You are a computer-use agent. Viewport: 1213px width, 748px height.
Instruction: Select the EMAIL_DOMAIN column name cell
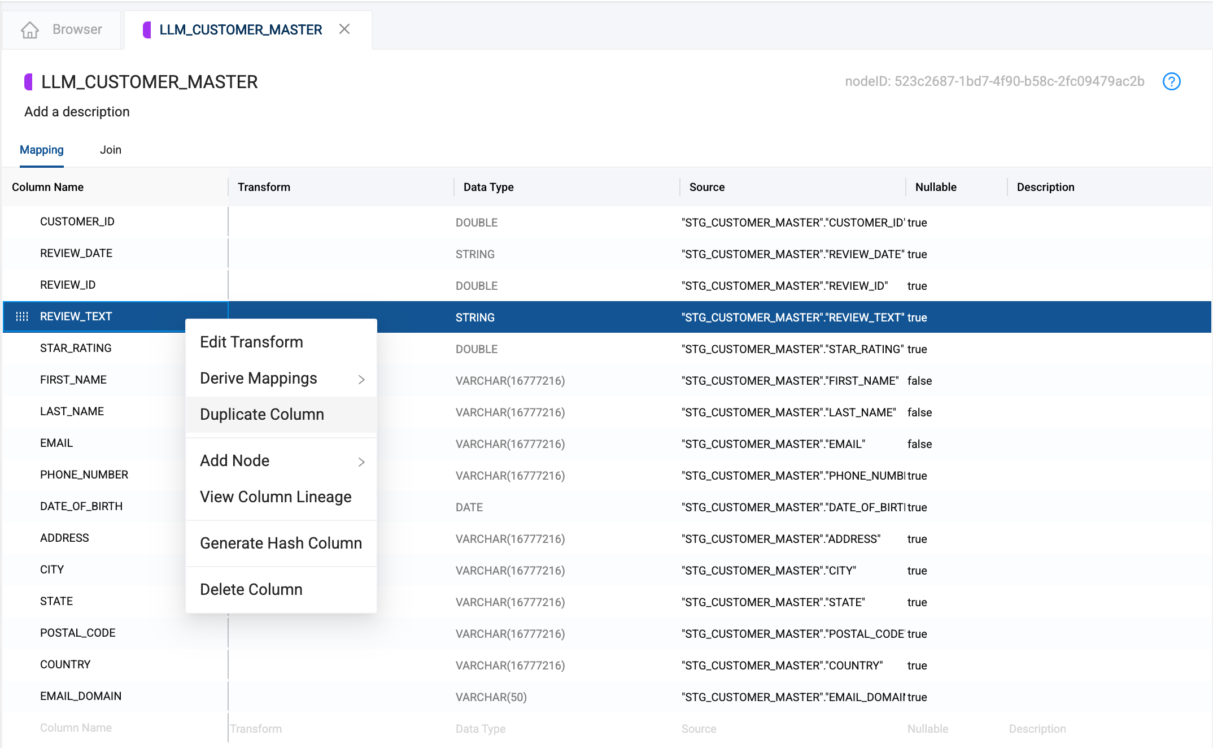[81, 696]
